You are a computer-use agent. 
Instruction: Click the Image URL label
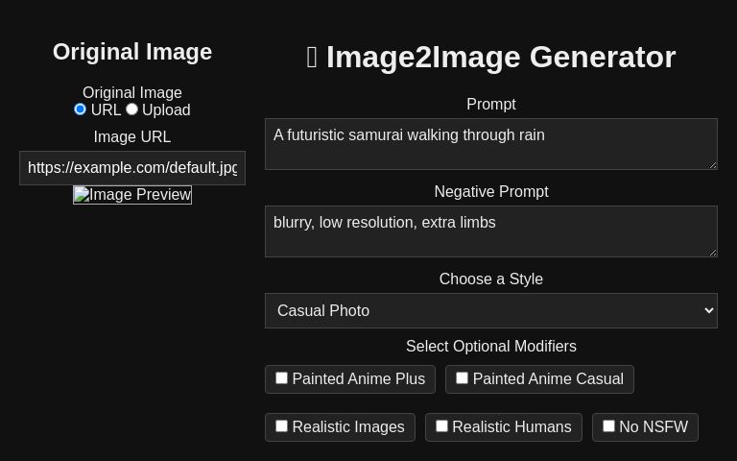132,136
